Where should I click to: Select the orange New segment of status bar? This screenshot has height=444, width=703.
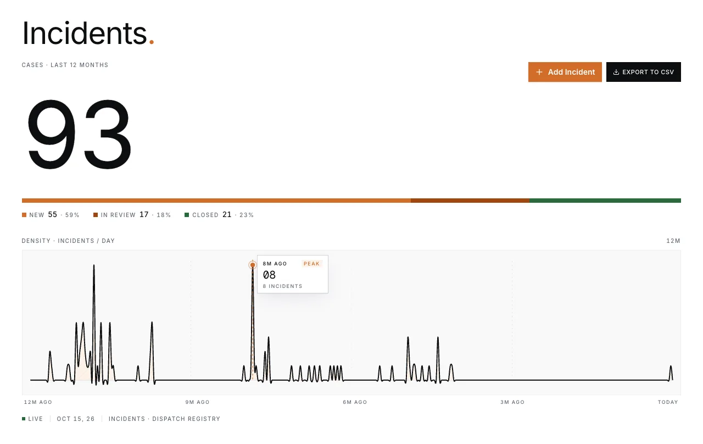click(x=216, y=201)
